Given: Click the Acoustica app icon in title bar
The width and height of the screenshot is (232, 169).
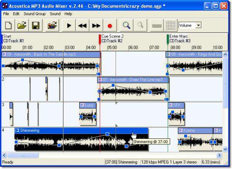Looking at the screenshot, I should click(5, 6).
